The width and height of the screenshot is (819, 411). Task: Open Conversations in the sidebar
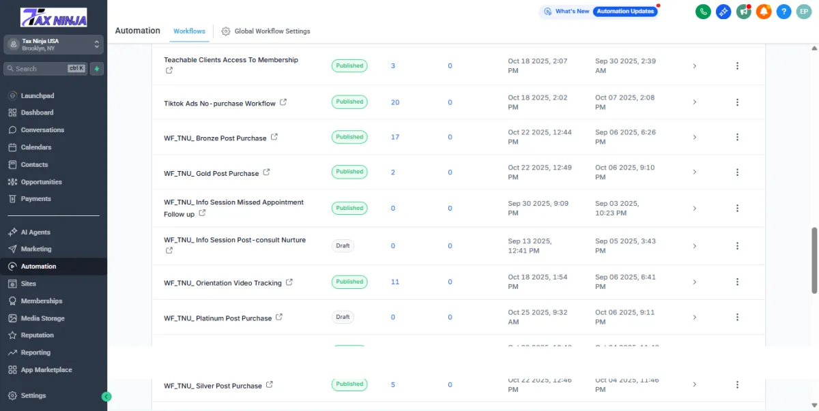(42, 130)
